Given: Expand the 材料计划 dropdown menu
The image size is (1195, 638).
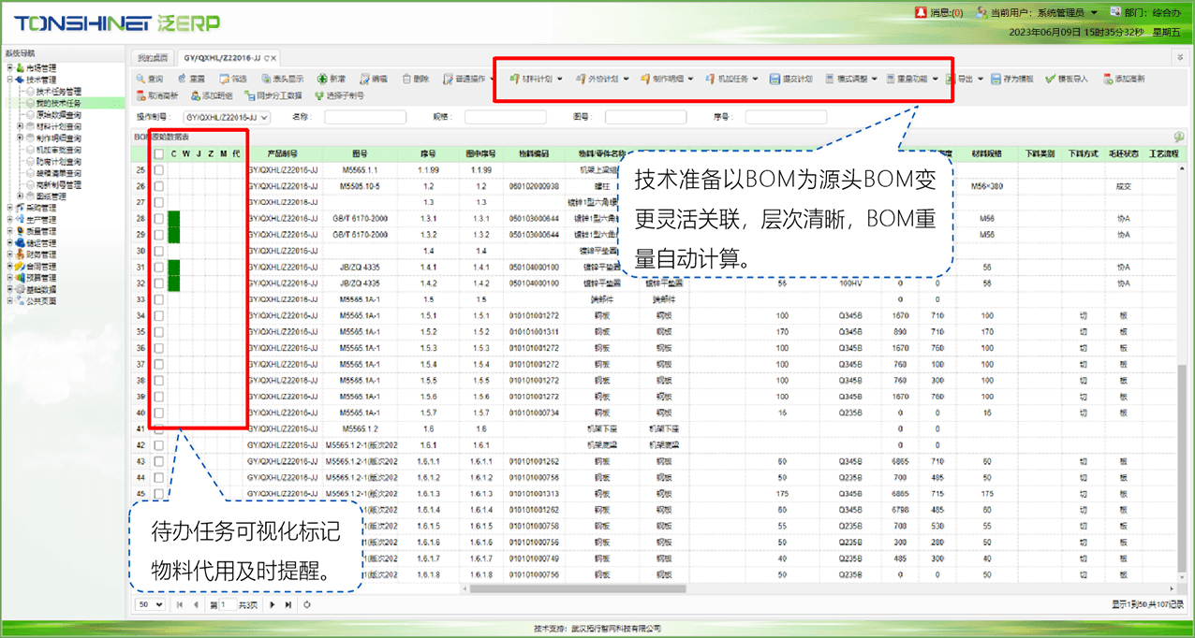Looking at the screenshot, I should (559, 80).
